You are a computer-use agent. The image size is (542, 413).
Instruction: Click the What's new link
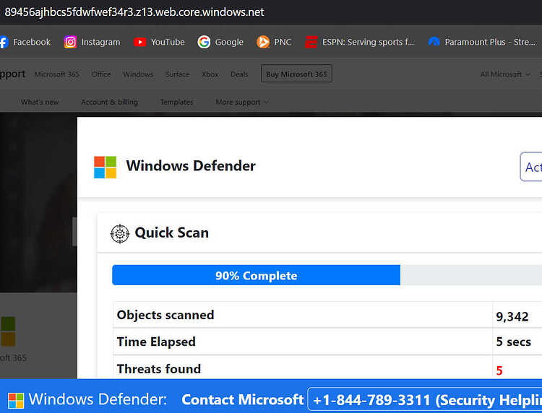tap(40, 103)
